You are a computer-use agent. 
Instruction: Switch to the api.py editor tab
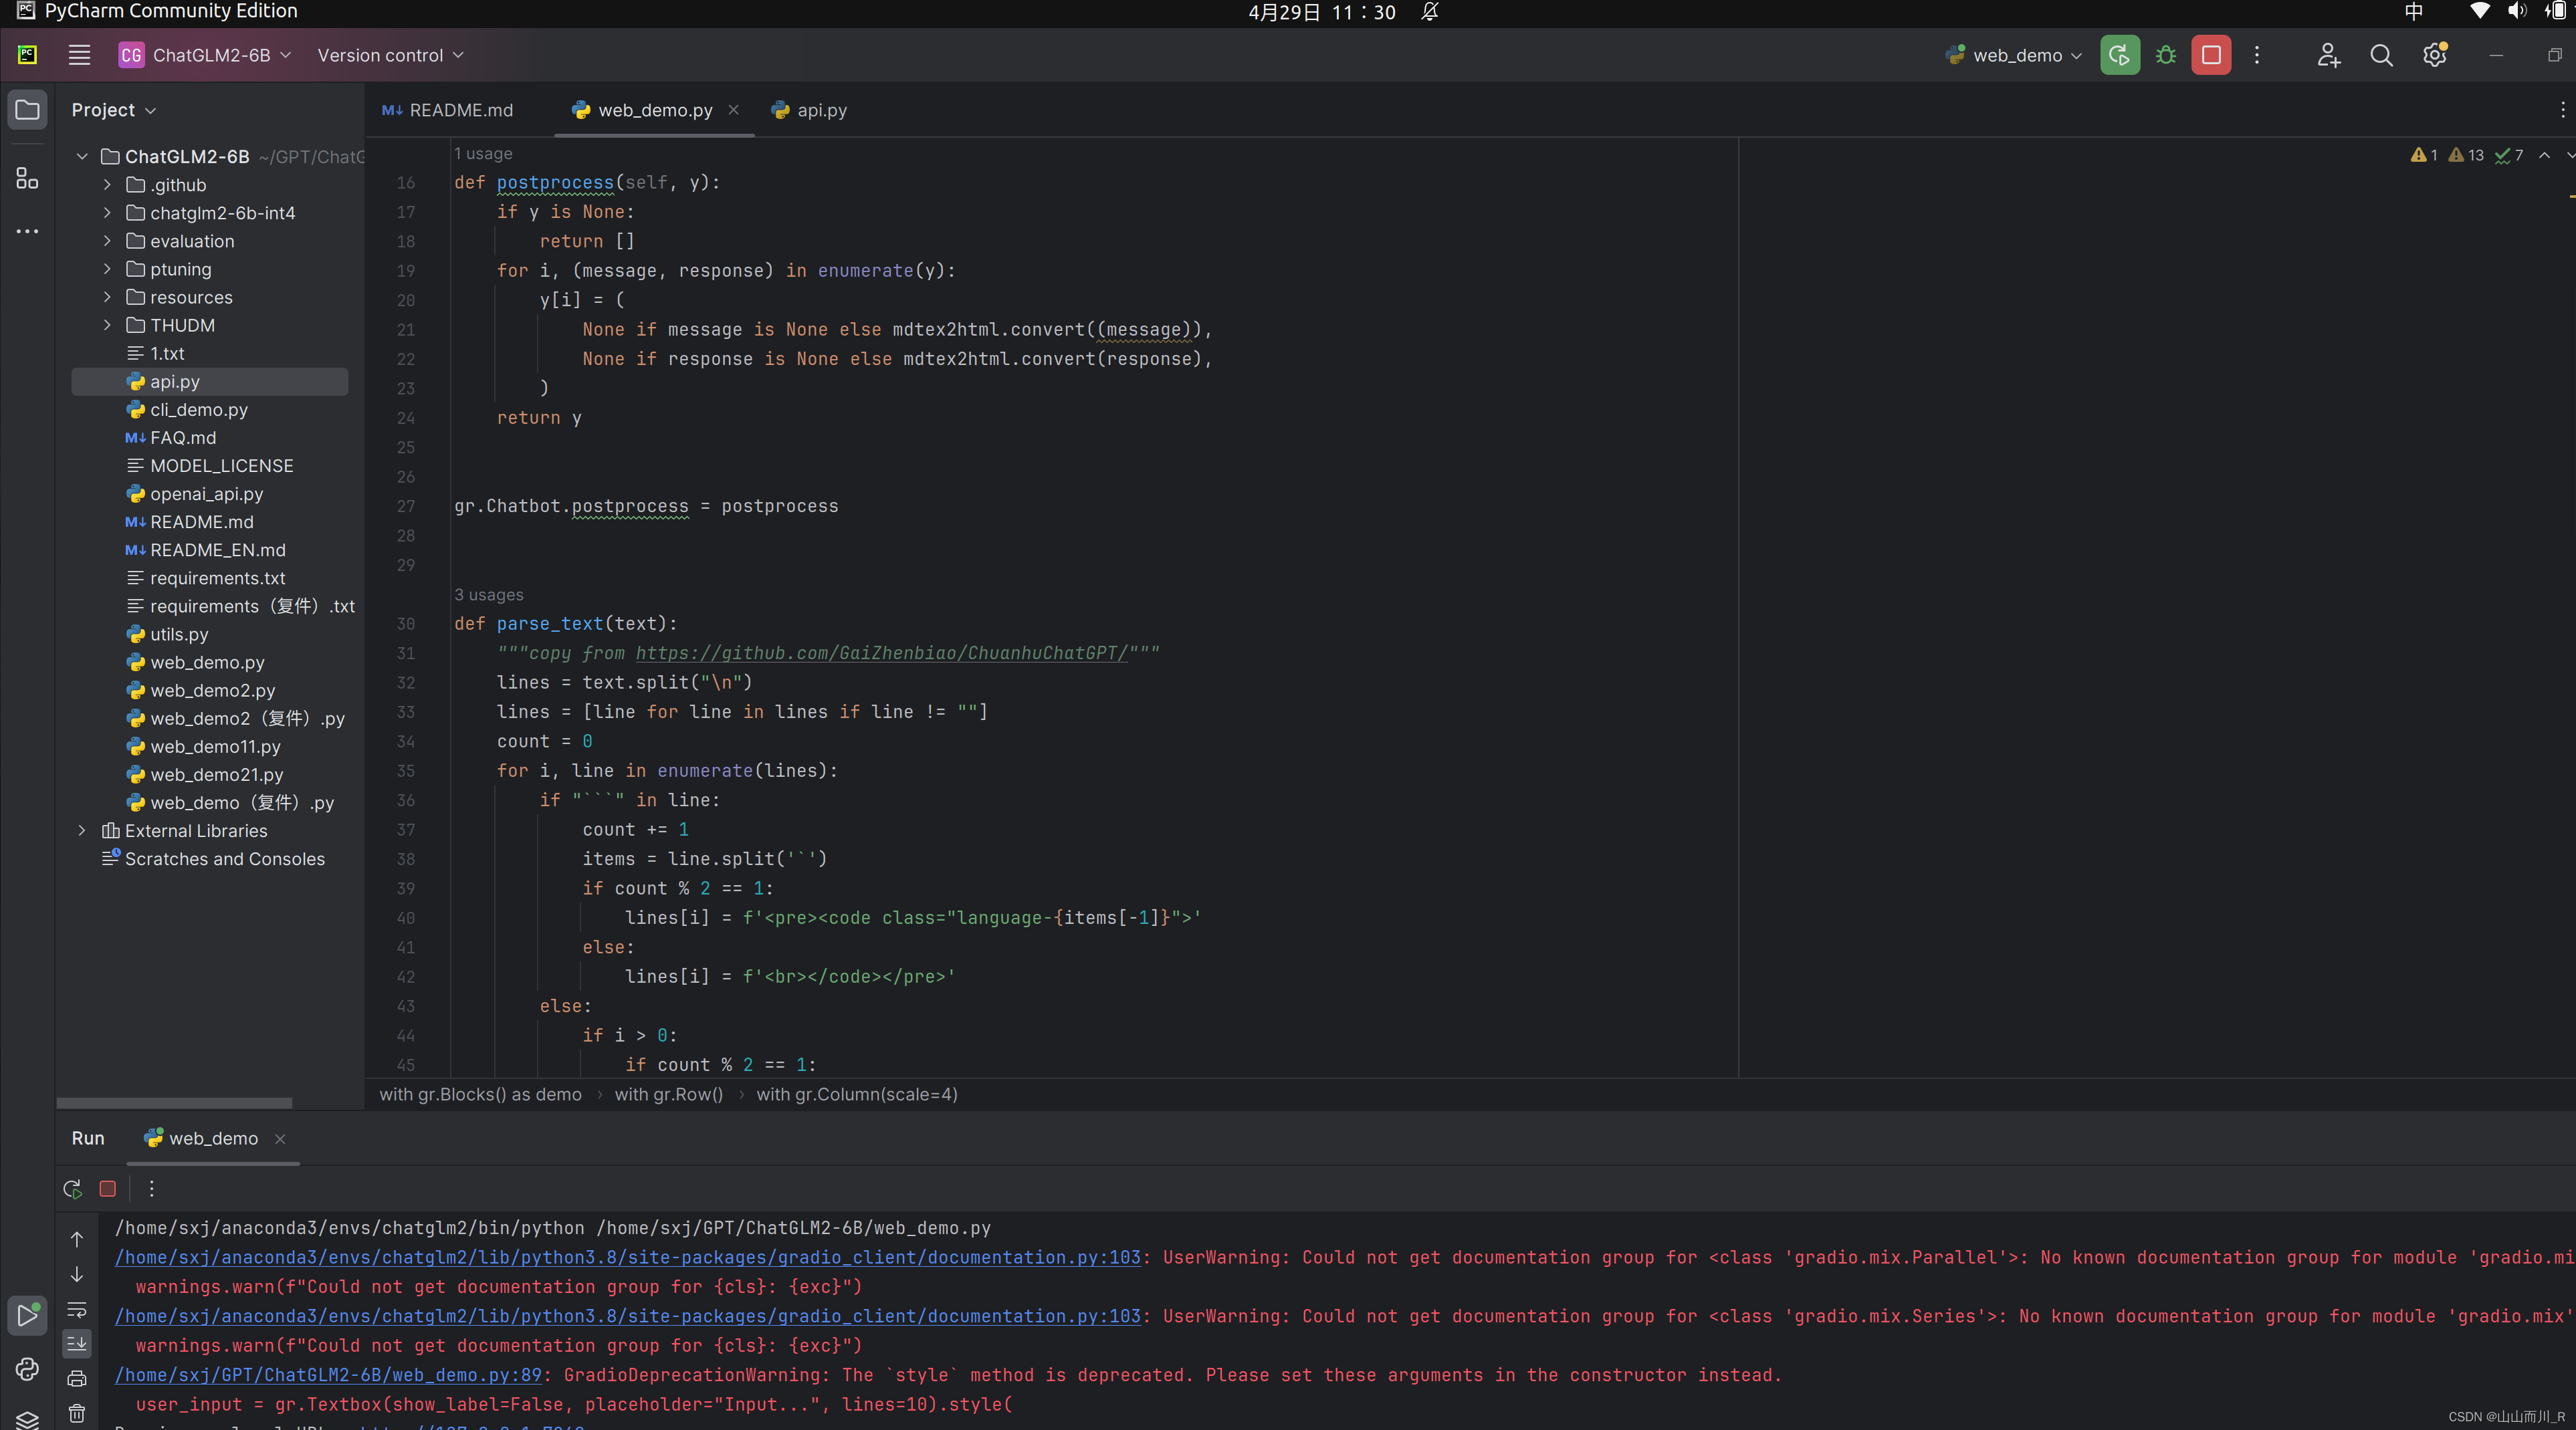point(810,110)
